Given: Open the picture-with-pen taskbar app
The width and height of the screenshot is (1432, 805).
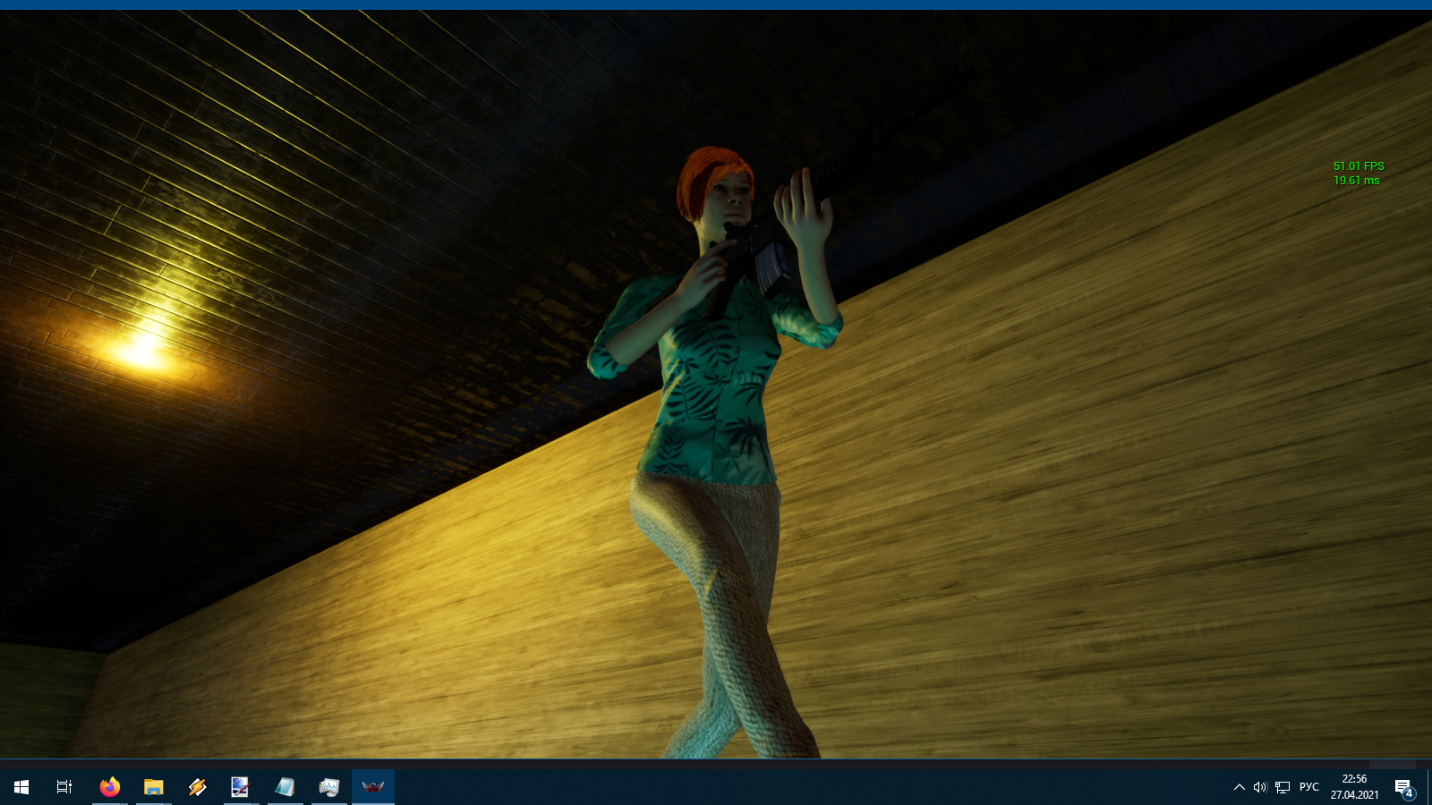Looking at the screenshot, I should 241,787.
